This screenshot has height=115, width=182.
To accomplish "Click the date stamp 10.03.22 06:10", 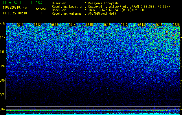I will (x=15, y=13).
